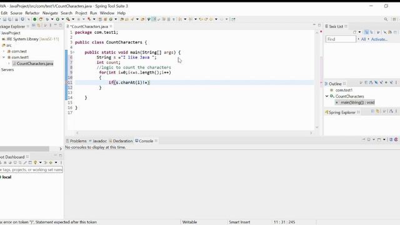
Task: Click the Activate... link in Task List
Action: tap(379, 39)
